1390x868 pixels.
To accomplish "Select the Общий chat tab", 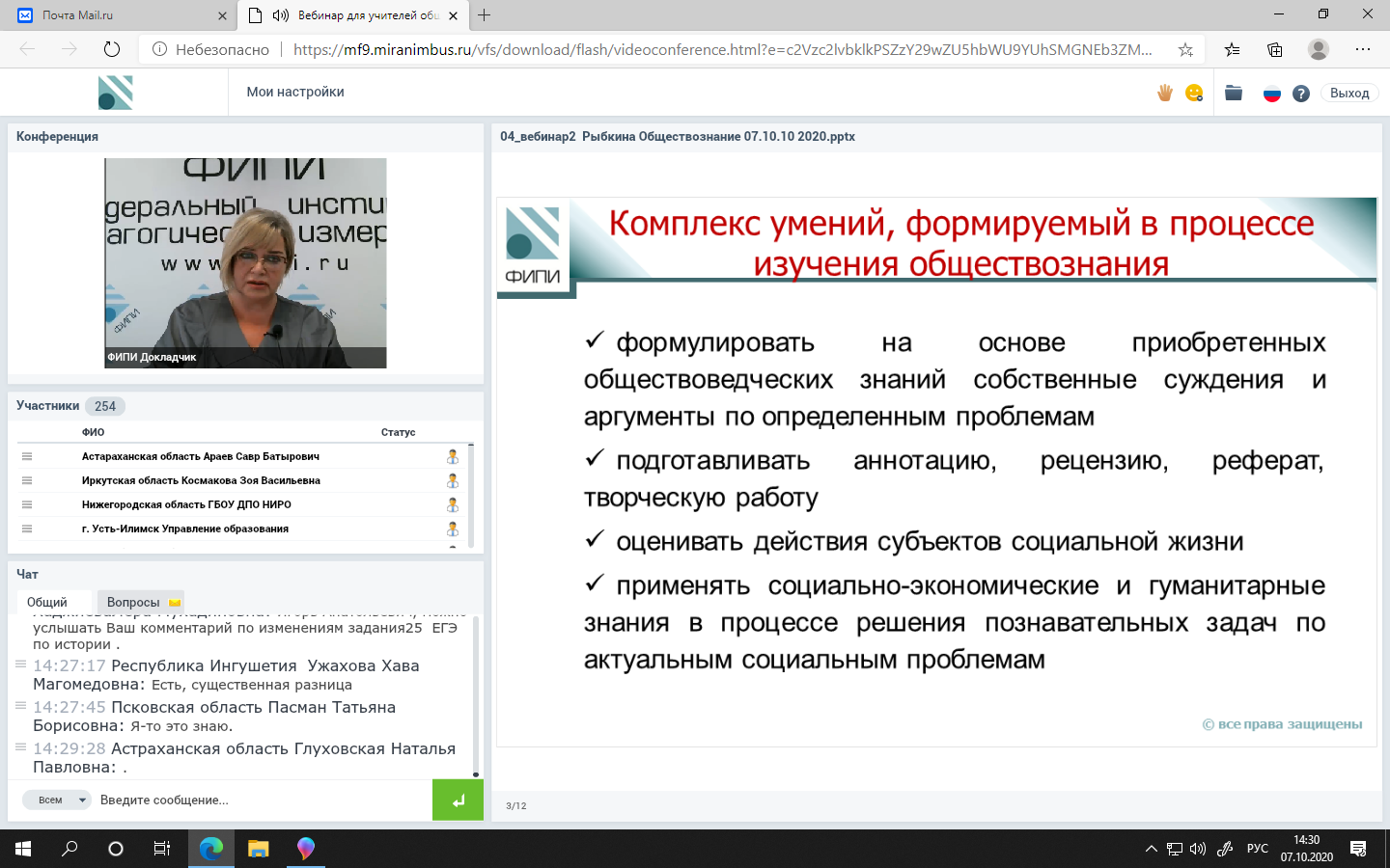I will [x=47, y=602].
